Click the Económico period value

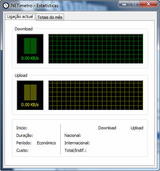tap(46, 143)
